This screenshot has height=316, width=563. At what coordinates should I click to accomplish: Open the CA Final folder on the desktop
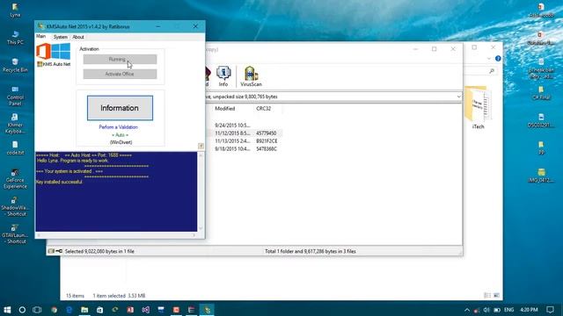point(541,92)
